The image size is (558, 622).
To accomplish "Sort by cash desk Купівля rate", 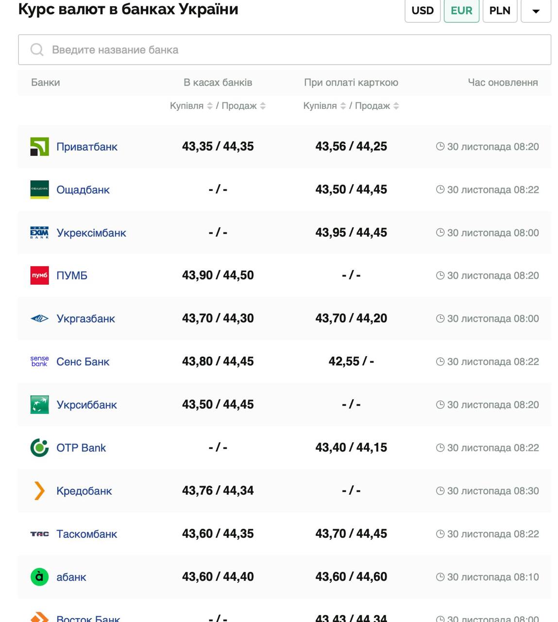I will [210, 106].
